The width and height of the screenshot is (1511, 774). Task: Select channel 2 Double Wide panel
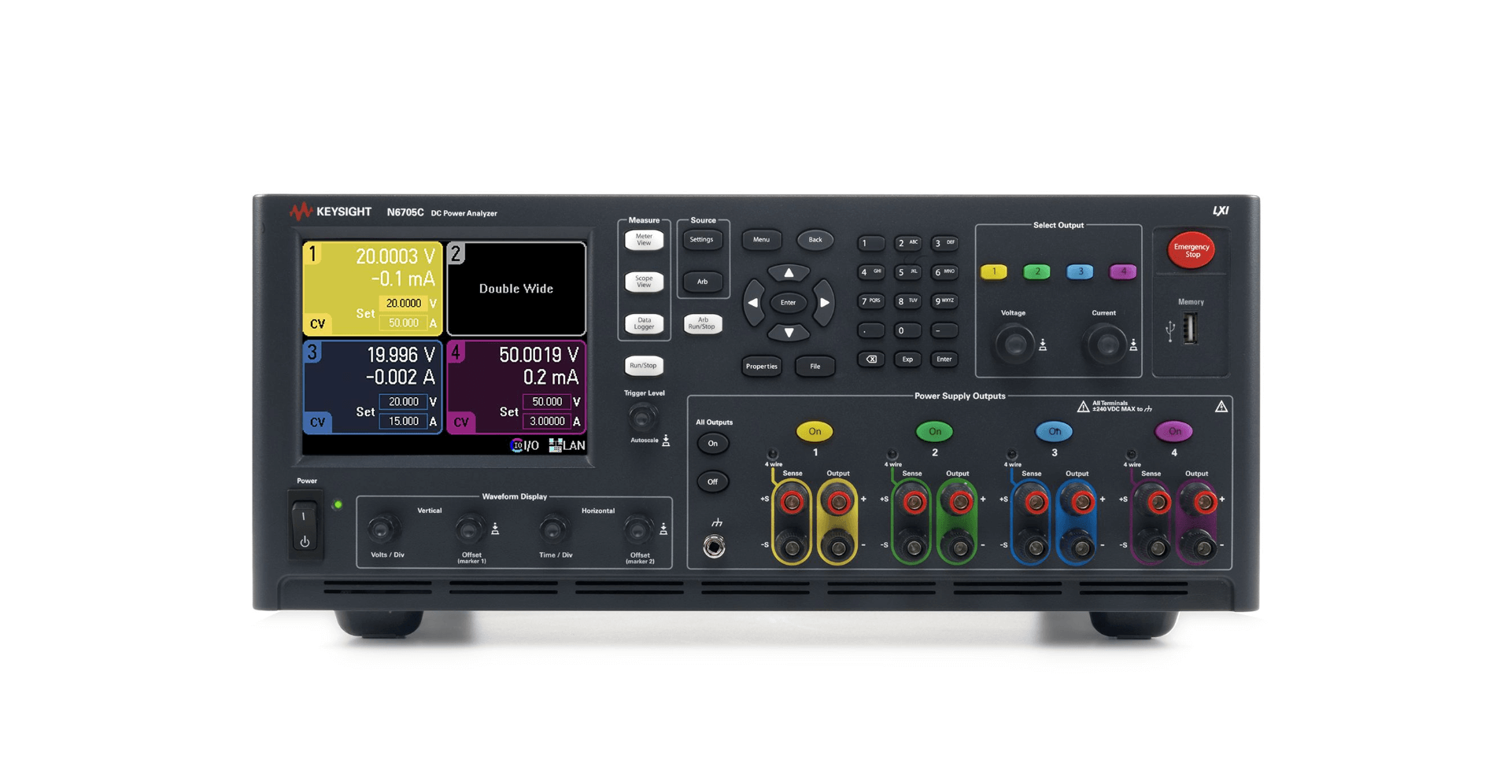pyautogui.click(x=516, y=289)
